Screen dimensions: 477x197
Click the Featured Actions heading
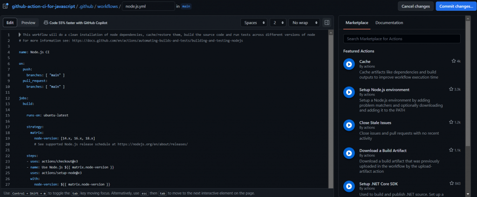pyautogui.click(x=359, y=51)
